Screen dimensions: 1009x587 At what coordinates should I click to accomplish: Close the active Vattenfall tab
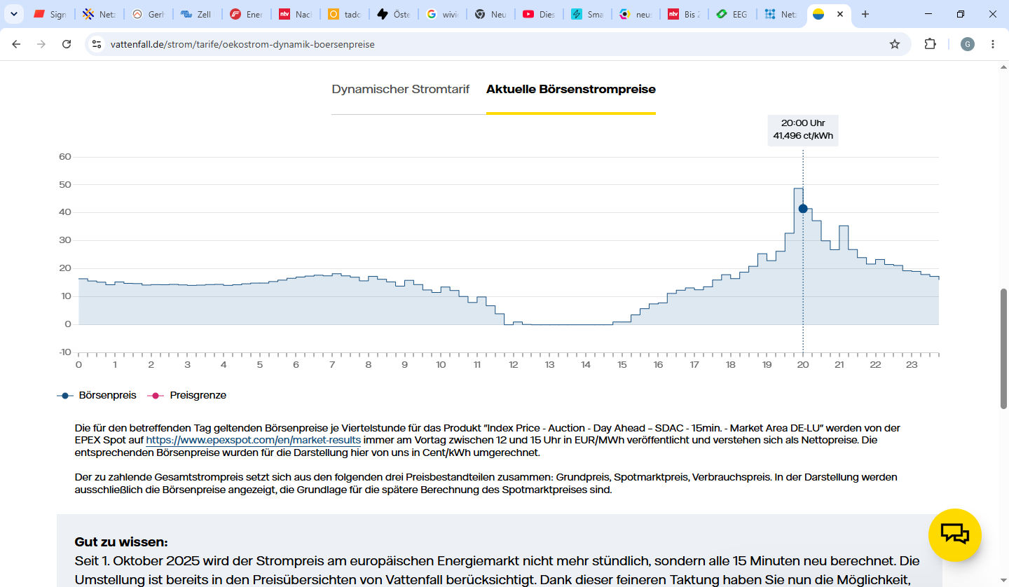tap(840, 14)
